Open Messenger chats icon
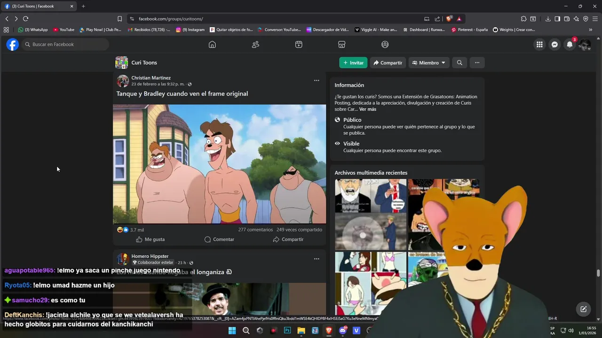Viewport: 602px width, 338px height. (x=554, y=44)
